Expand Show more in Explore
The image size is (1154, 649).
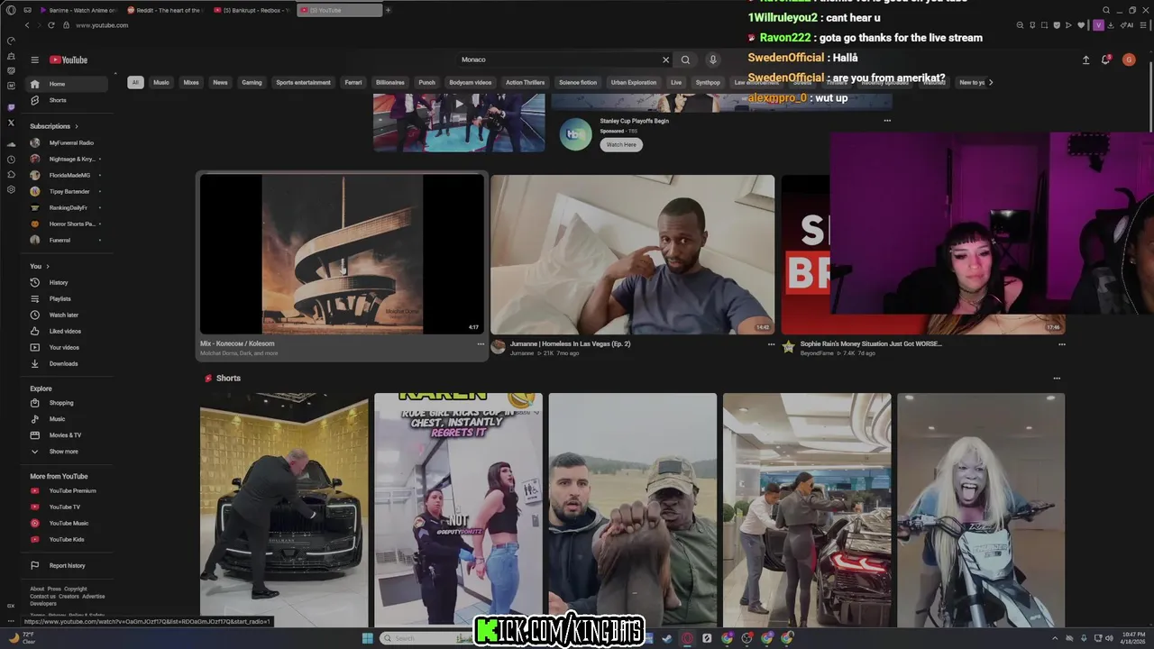coord(68,452)
